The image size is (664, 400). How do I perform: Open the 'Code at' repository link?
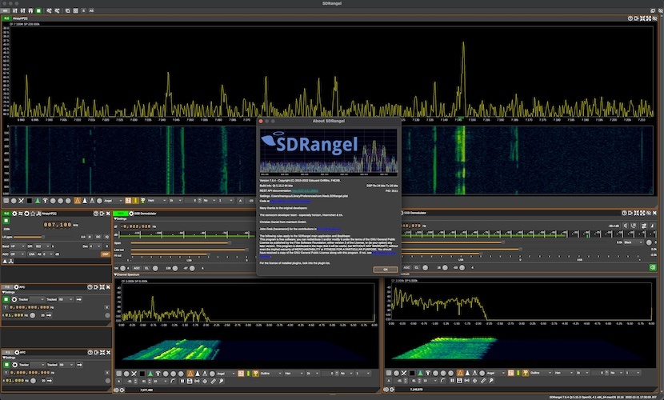click(x=290, y=201)
